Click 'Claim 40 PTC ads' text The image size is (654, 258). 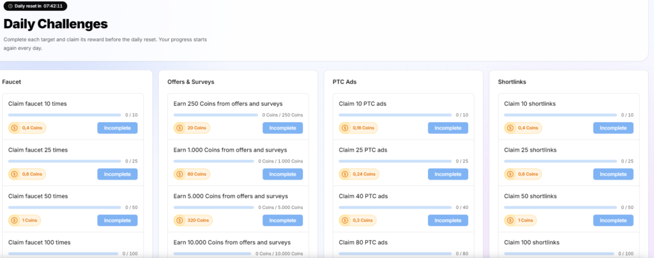[363, 196]
